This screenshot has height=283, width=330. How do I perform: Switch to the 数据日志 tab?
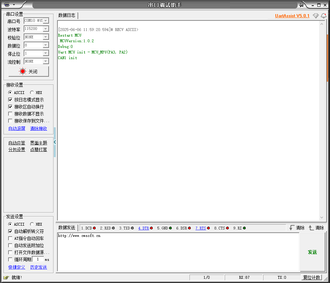(67, 15)
